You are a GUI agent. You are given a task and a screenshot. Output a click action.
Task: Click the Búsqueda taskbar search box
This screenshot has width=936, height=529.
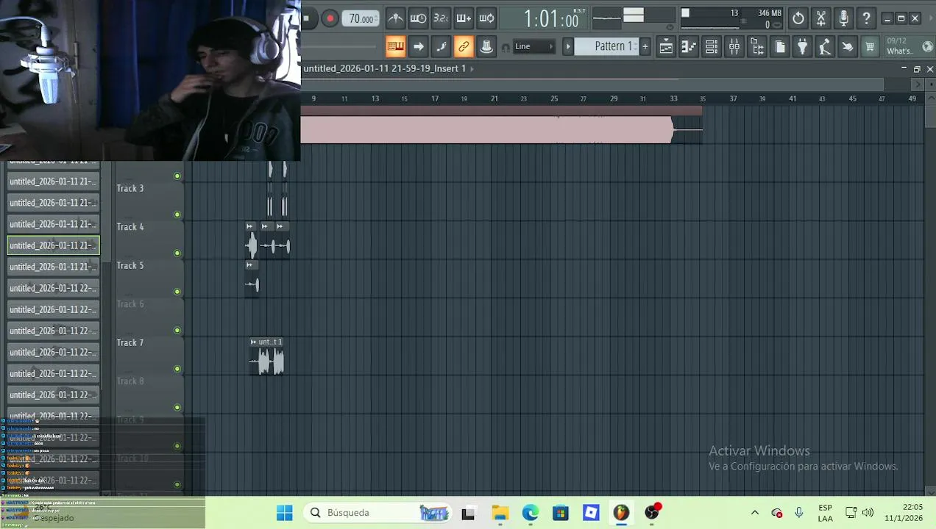coord(377,512)
